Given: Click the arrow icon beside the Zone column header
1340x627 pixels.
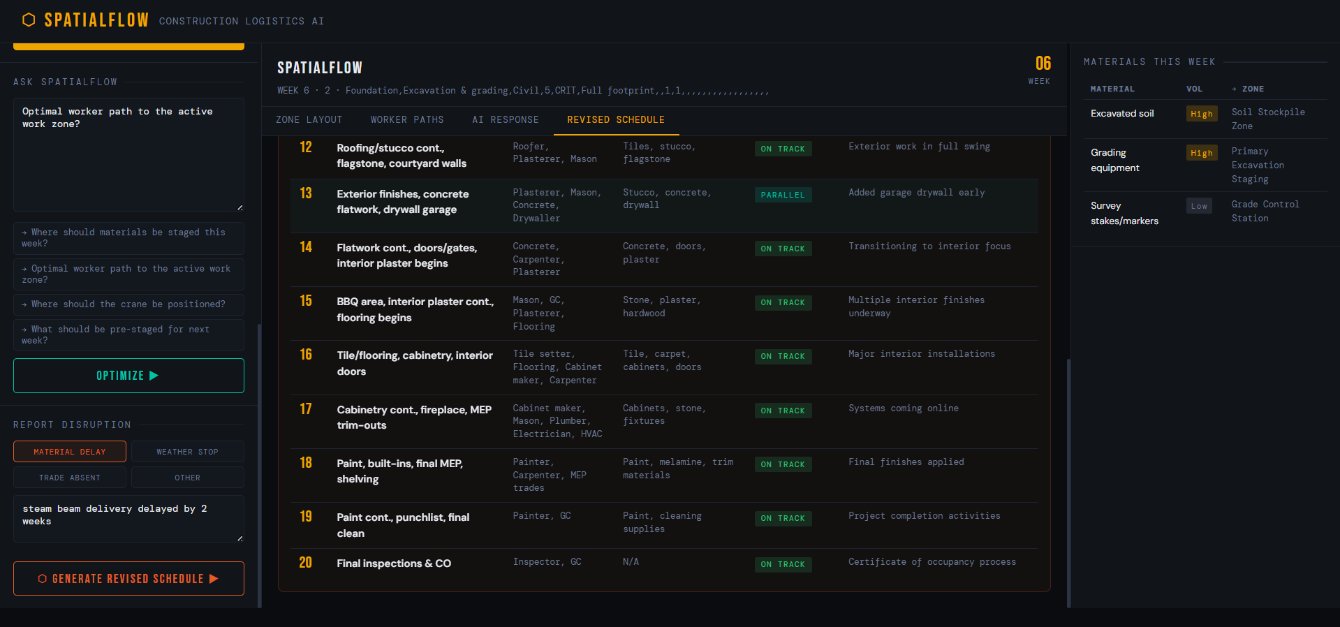Looking at the screenshot, I should click(1234, 89).
